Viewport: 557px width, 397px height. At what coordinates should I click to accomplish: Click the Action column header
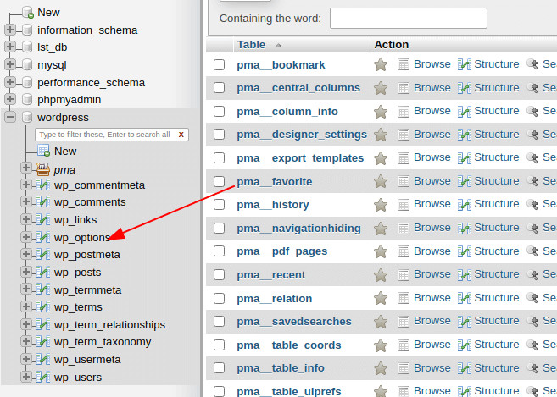(391, 44)
